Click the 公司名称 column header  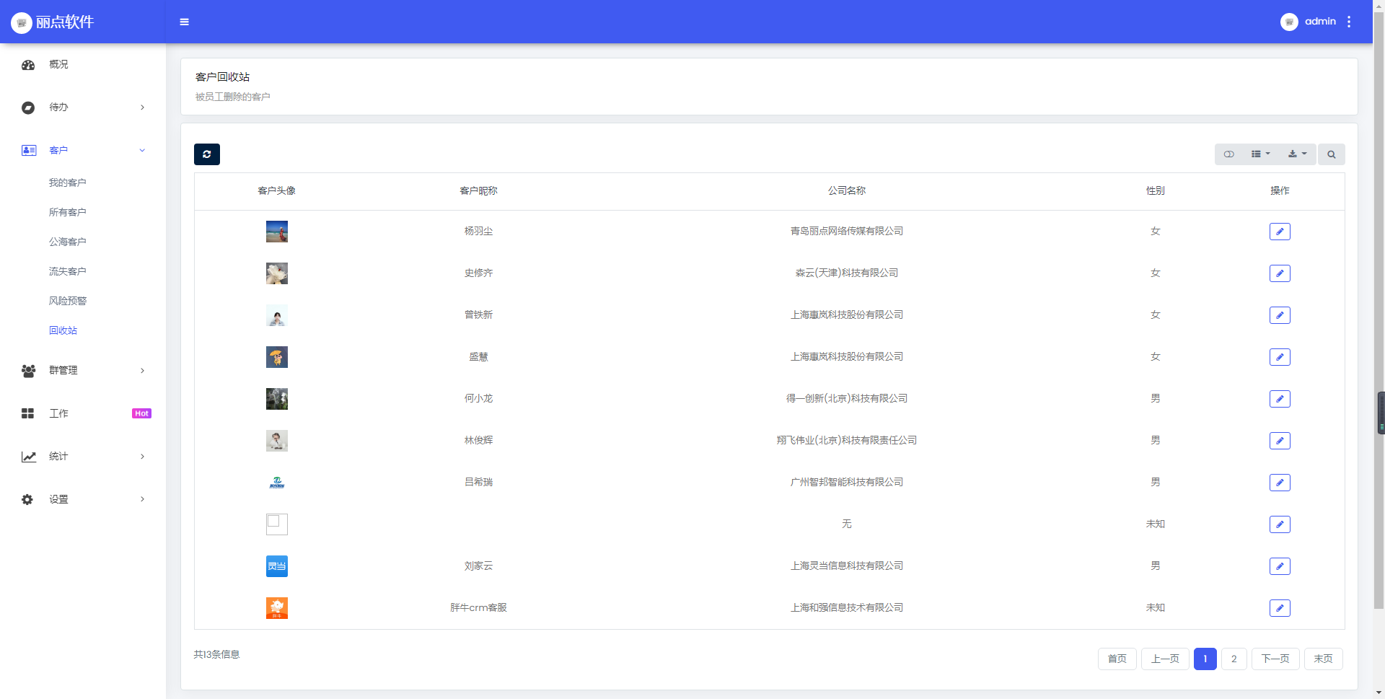(x=847, y=190)
